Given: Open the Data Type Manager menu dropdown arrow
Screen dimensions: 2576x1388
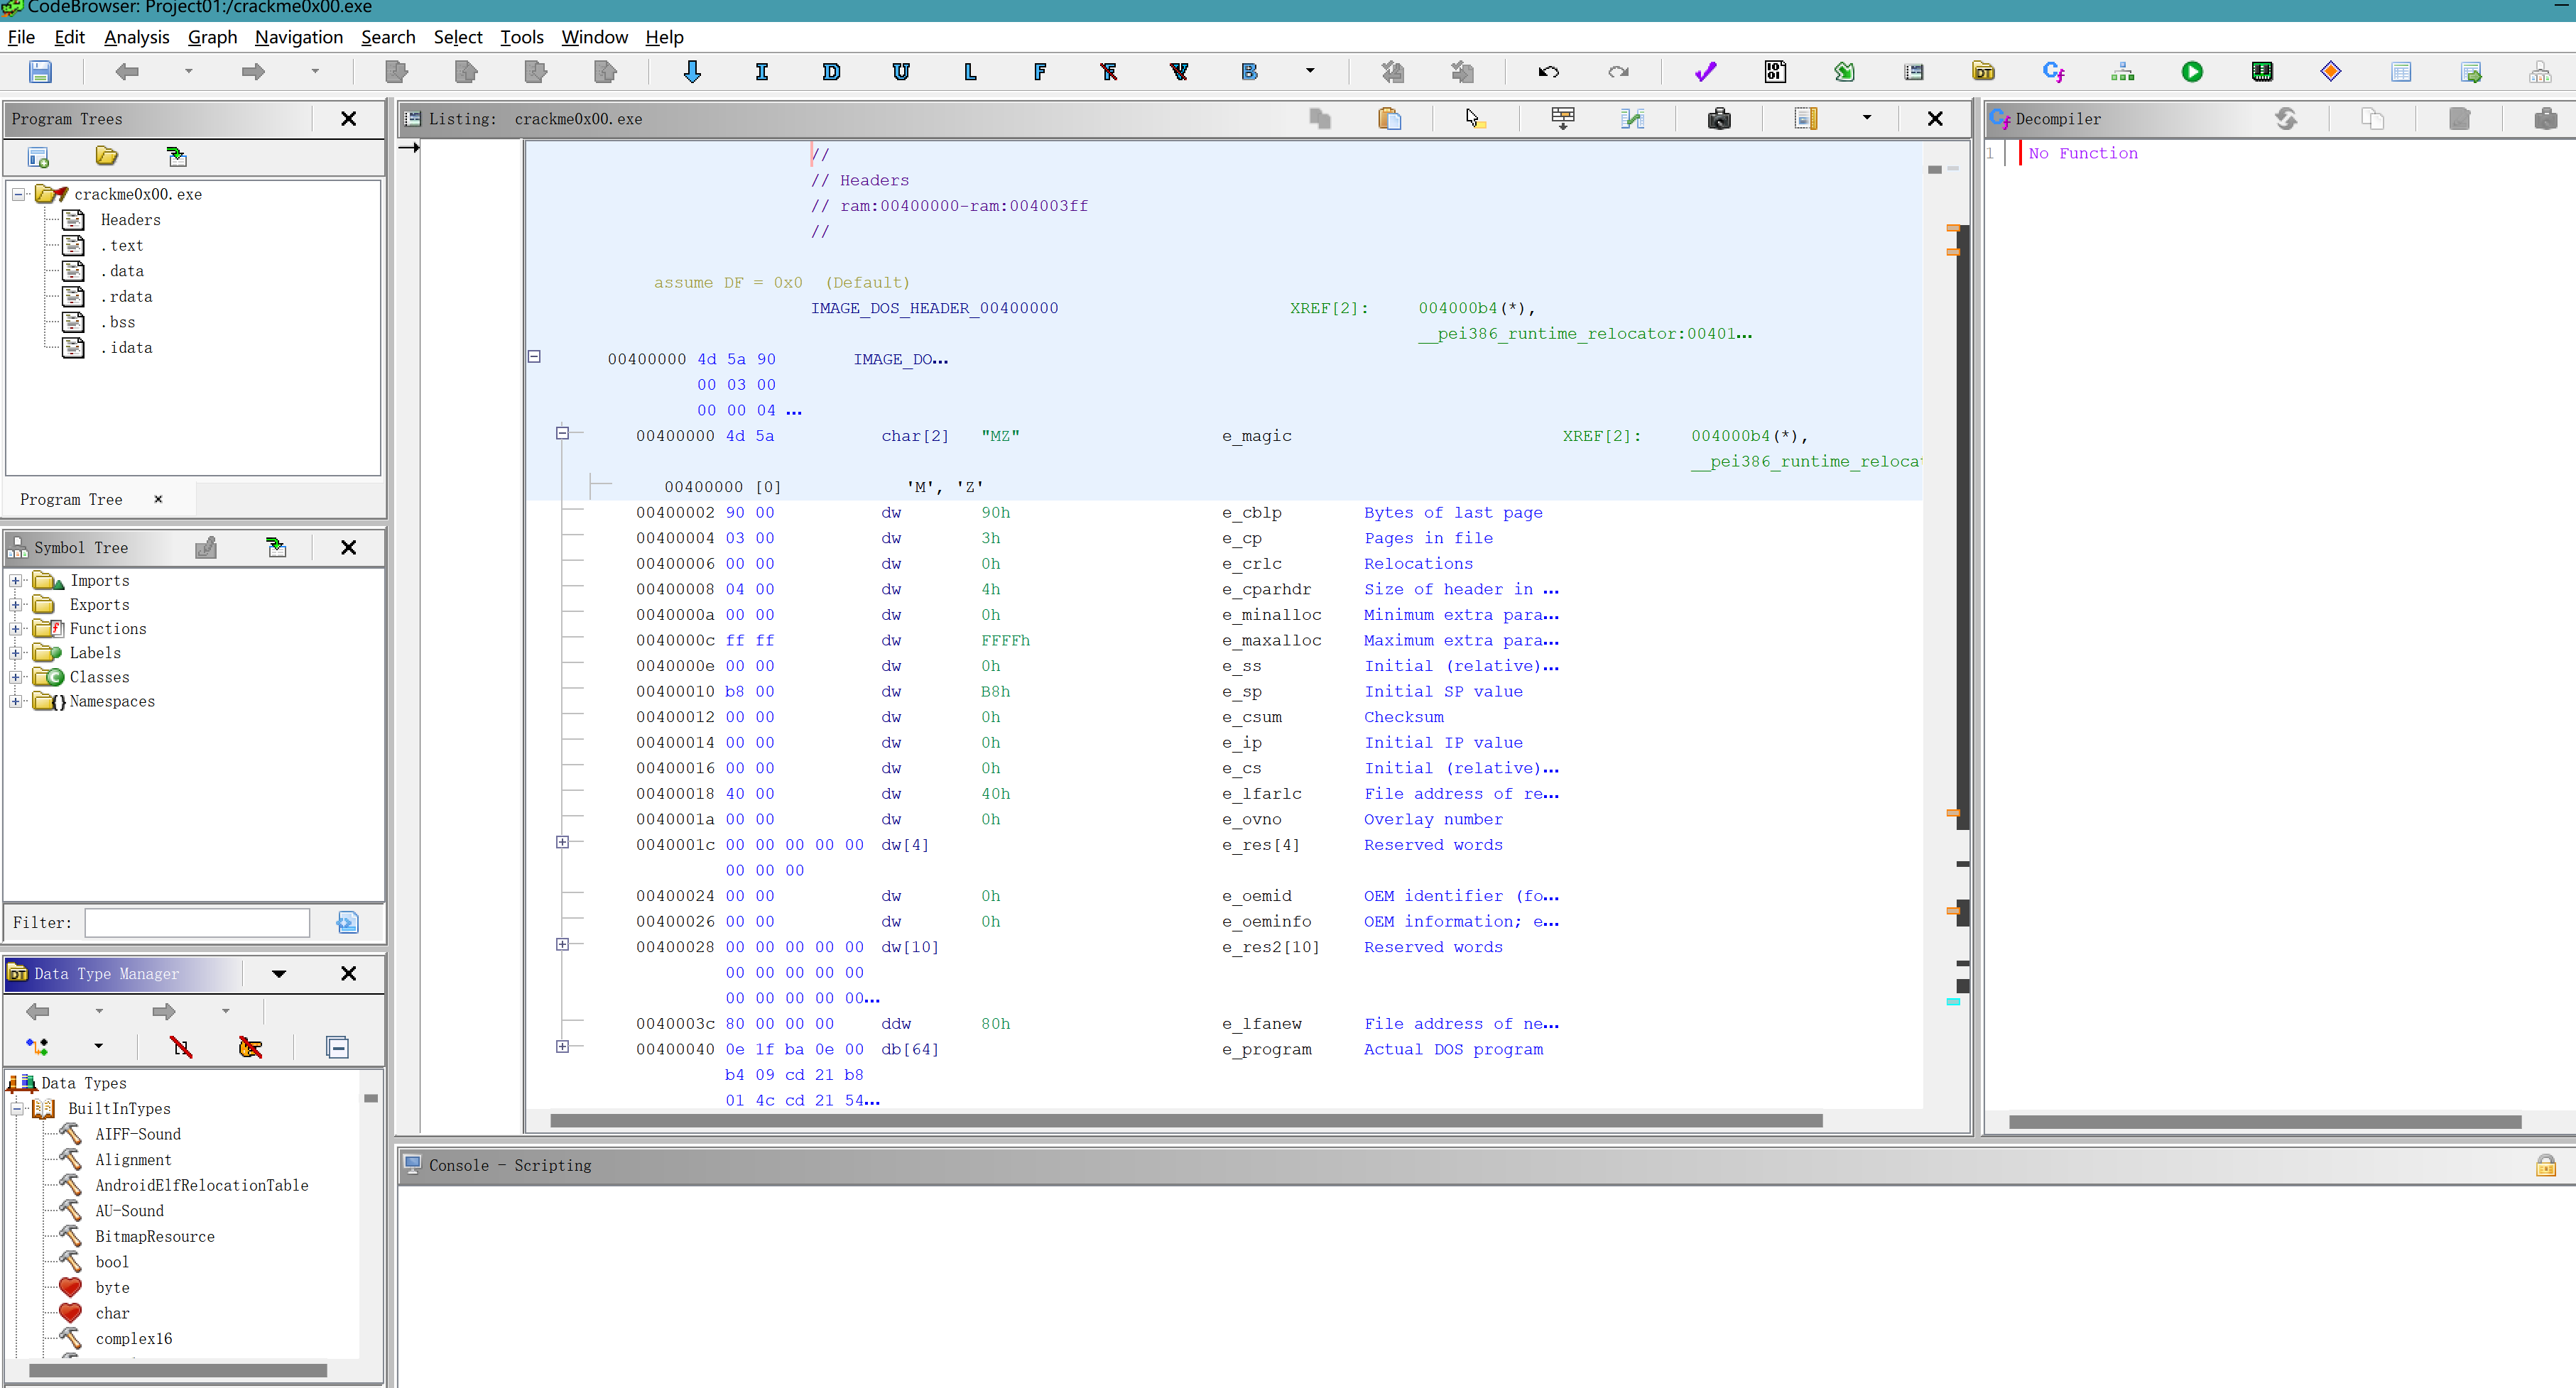Looking at the screenshot, I should [279, 974].
